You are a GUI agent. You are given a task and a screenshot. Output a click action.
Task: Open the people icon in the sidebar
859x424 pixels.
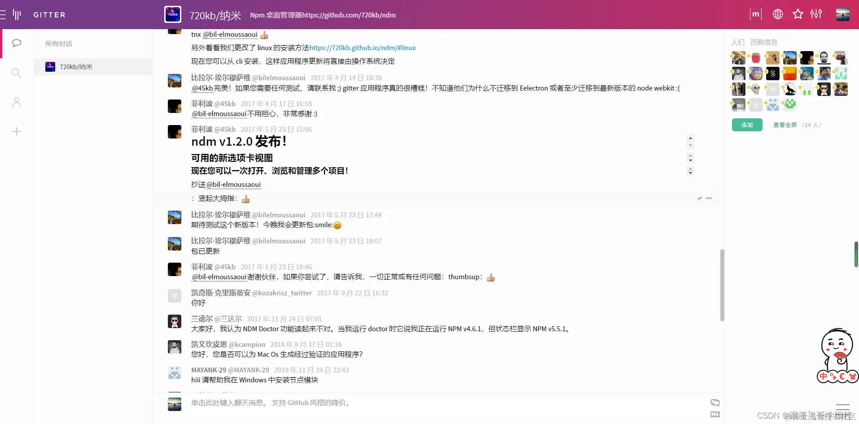17,102
